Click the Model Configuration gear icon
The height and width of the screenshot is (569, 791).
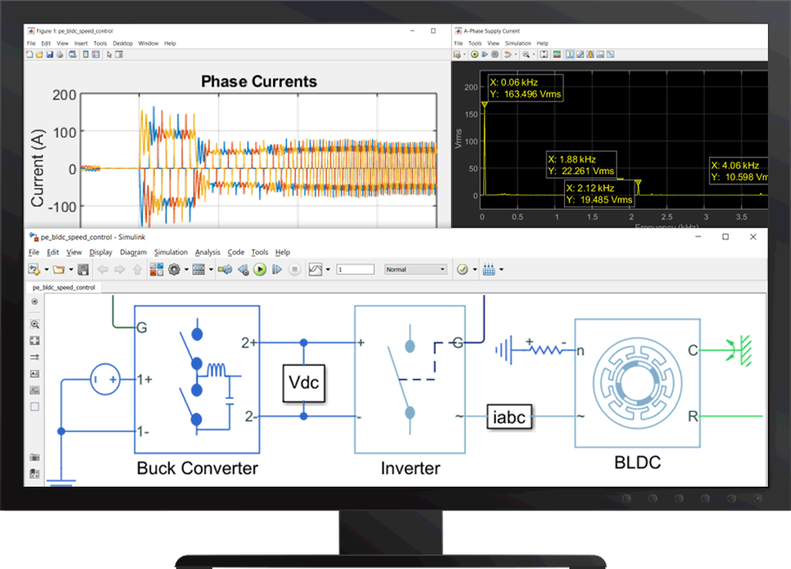click(174, 269)
